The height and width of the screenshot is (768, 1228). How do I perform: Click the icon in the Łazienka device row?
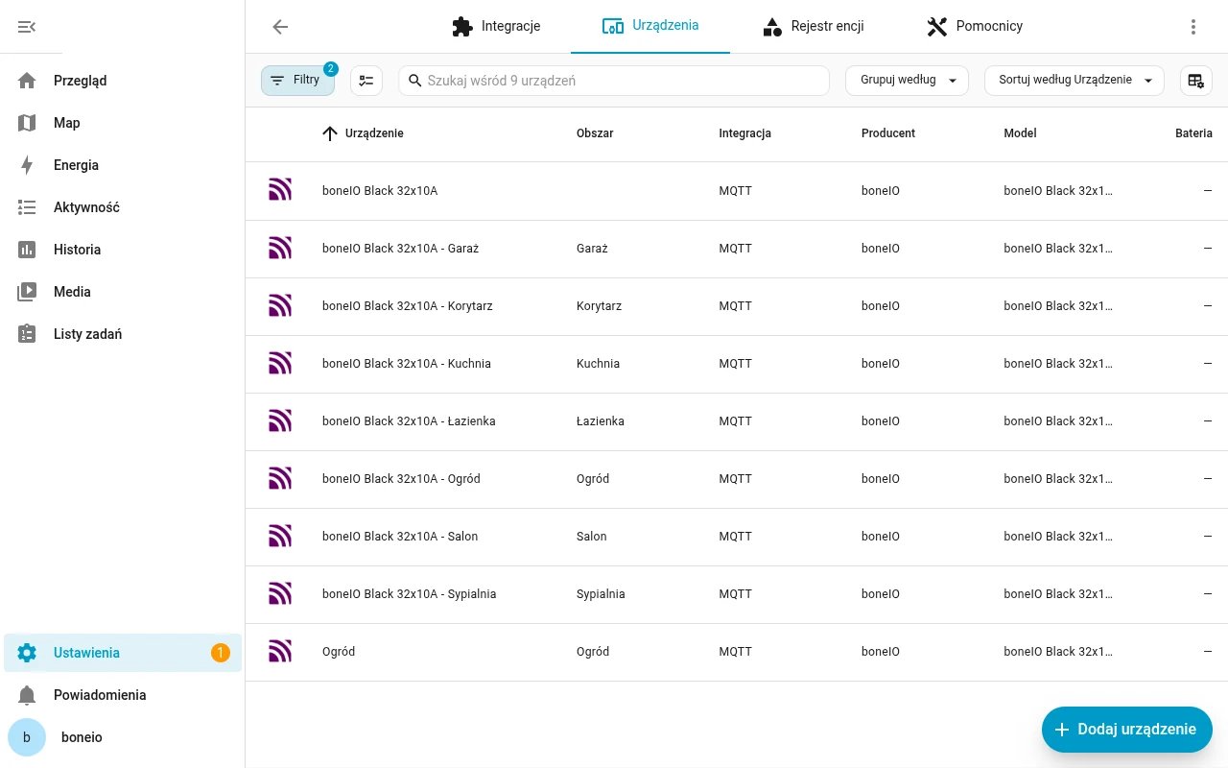pos(280,420)
